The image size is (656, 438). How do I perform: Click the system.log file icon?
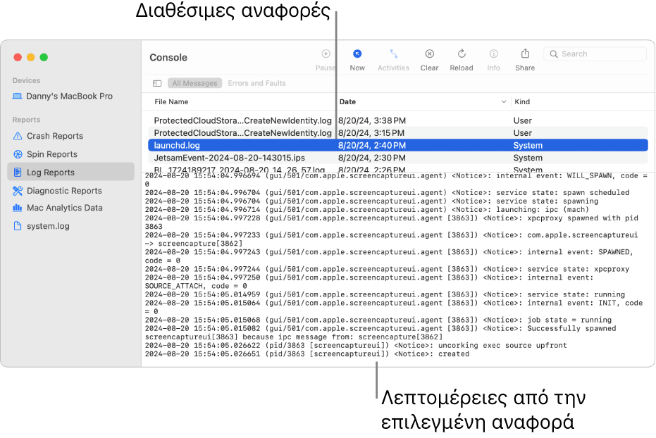click(x=18, y=226)
